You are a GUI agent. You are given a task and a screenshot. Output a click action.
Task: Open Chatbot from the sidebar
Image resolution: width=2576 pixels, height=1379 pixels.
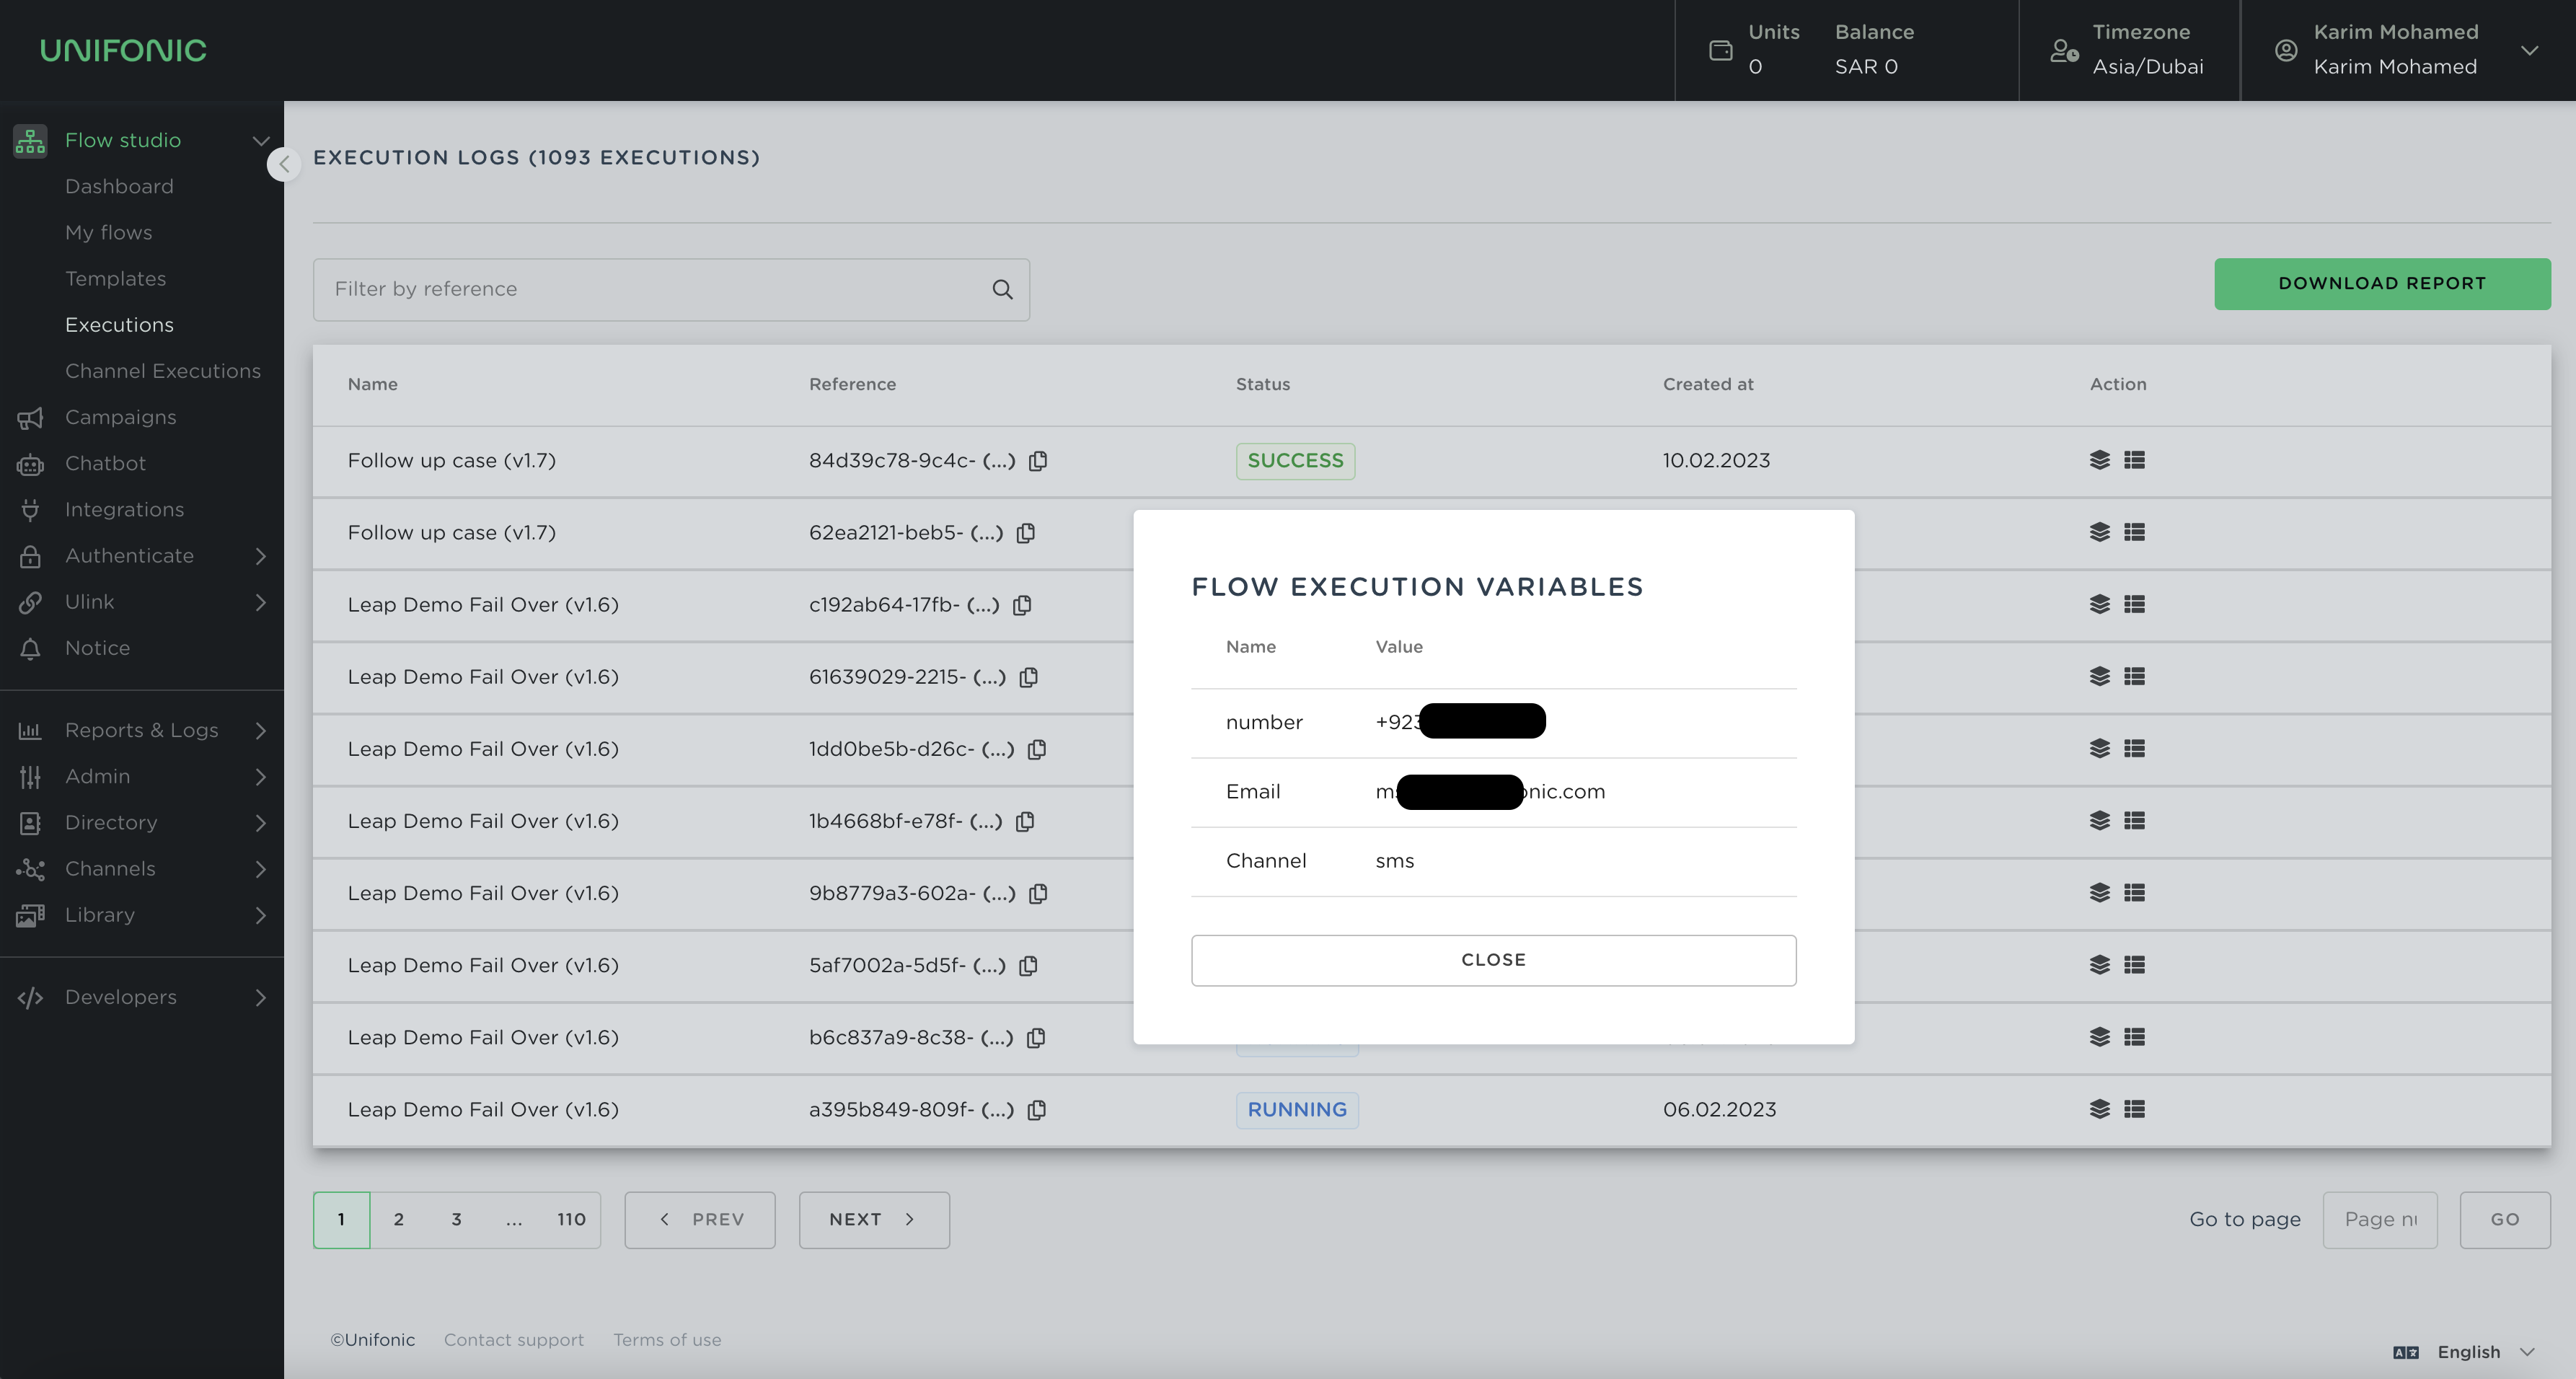coord(105,463)
